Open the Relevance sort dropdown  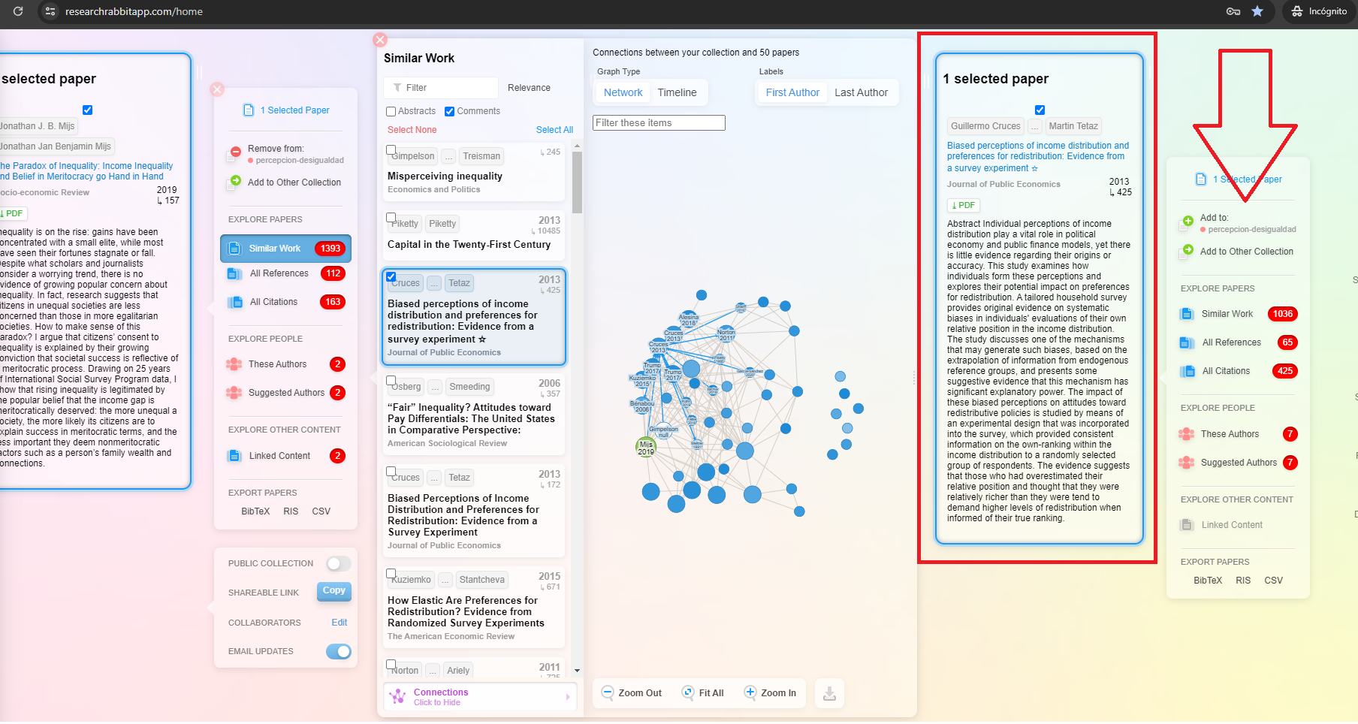[x=529, y=88]
